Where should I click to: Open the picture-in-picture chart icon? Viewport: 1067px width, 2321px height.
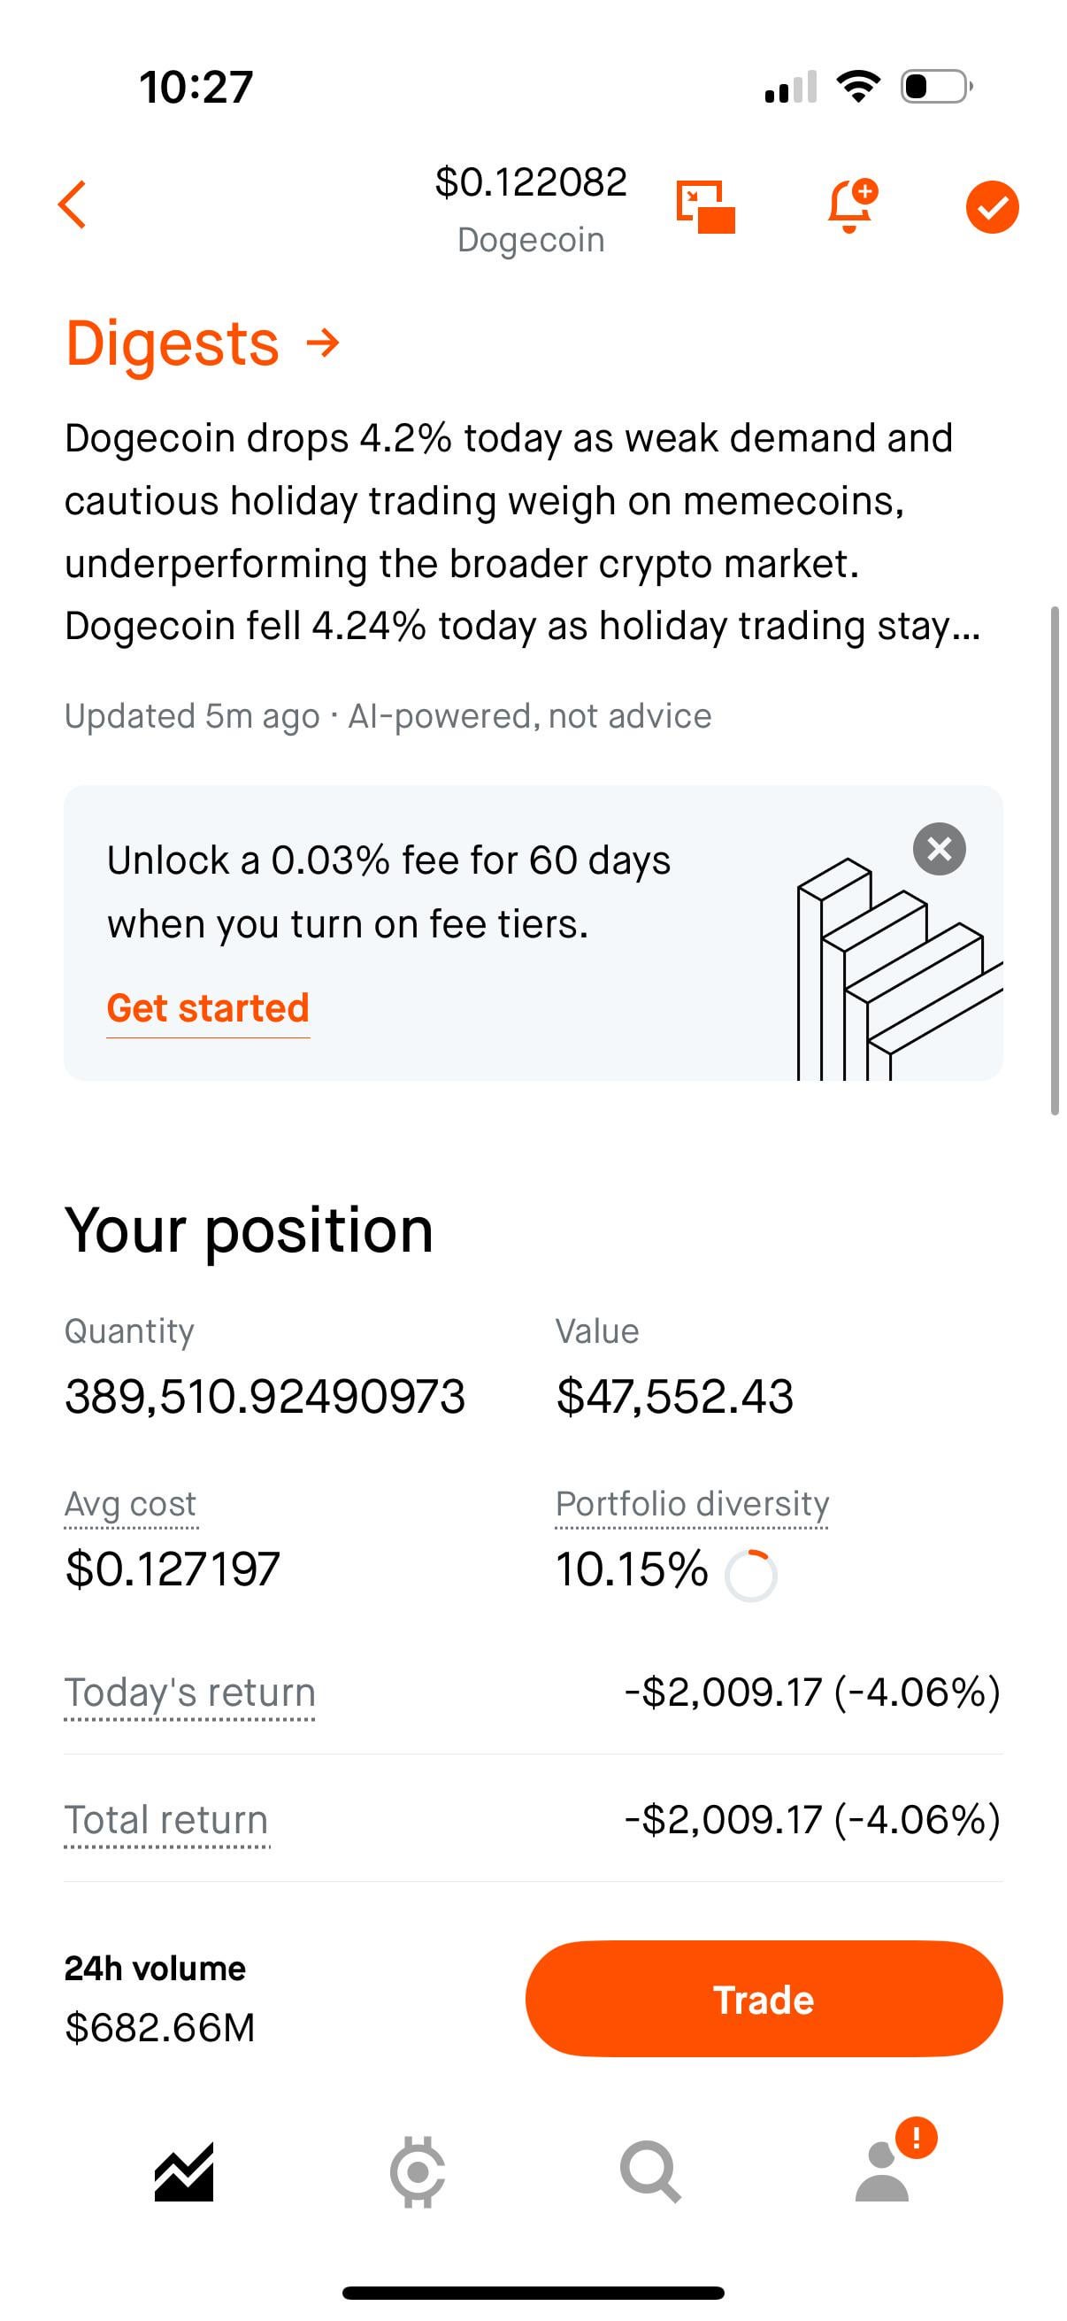705,206
